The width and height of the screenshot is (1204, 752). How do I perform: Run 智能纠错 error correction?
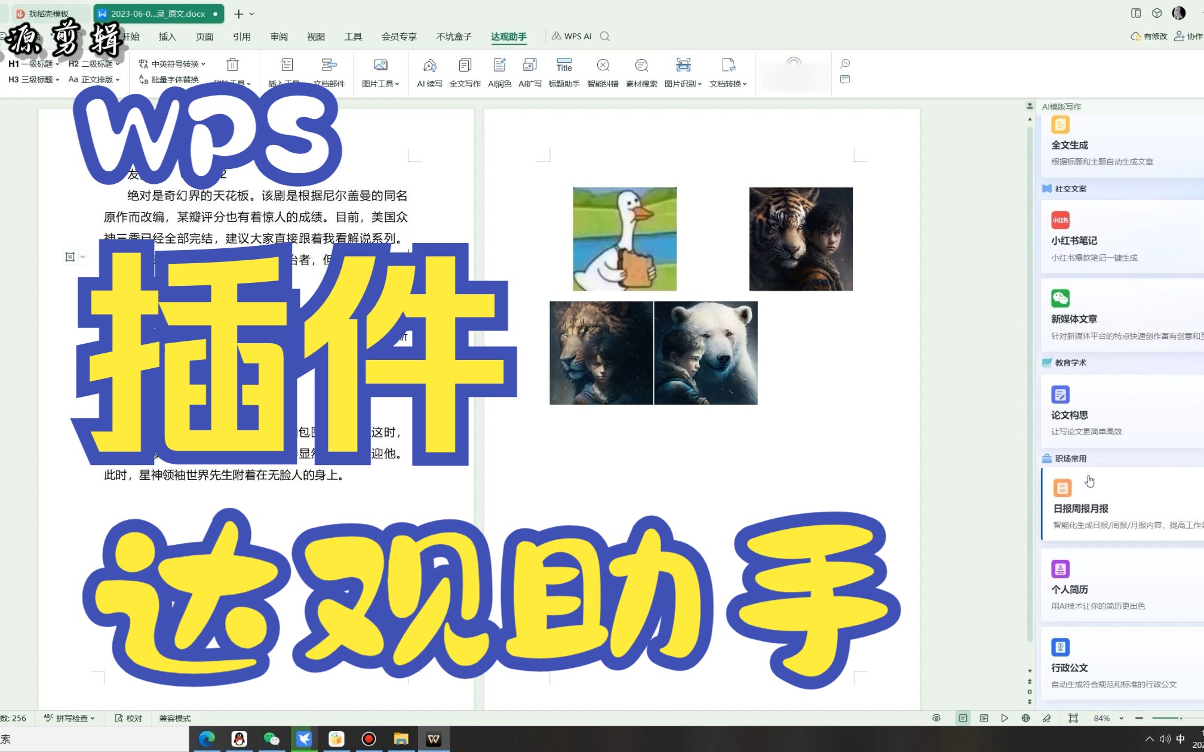[x=603, y=73]
